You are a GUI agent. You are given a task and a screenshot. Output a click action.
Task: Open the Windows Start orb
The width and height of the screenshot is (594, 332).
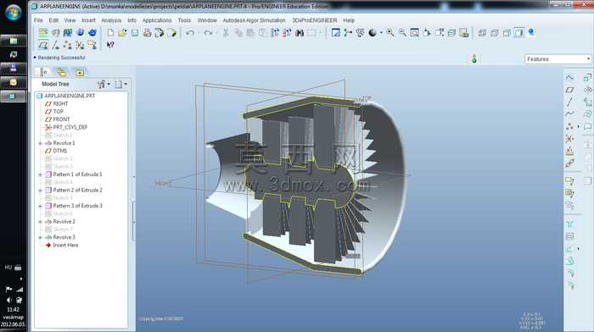click(14, 13)
